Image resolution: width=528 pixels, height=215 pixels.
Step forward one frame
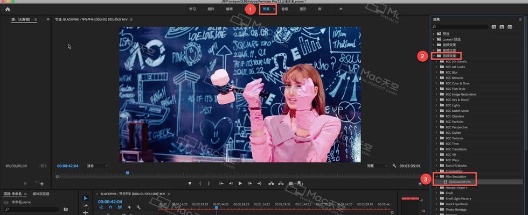tap(250, 183)
